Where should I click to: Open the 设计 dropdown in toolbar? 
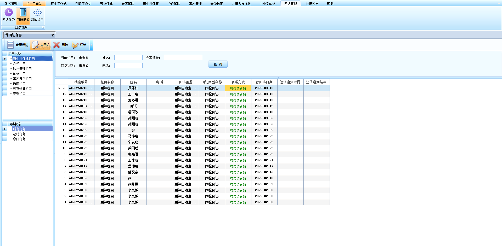pyautogui.click(x=80, y=45)
